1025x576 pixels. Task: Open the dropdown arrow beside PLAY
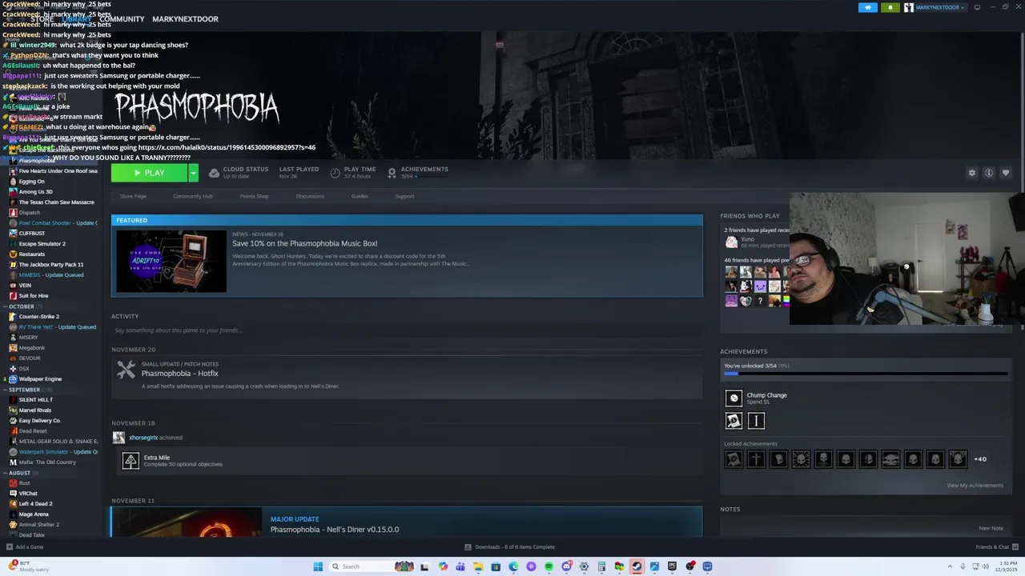coord(193,173)
